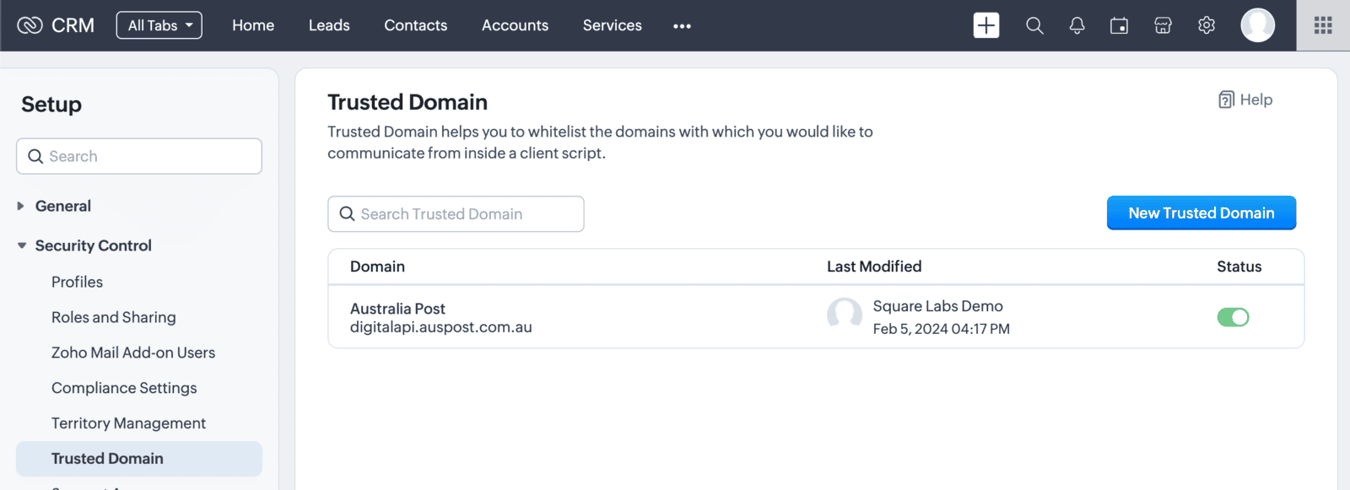Click magnifier icon in Setup search
The height and width of the screenshot is (490, 1350).
pyautogui.click(x=35, y=156)
